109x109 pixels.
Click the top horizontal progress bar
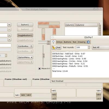click(49, 23)
